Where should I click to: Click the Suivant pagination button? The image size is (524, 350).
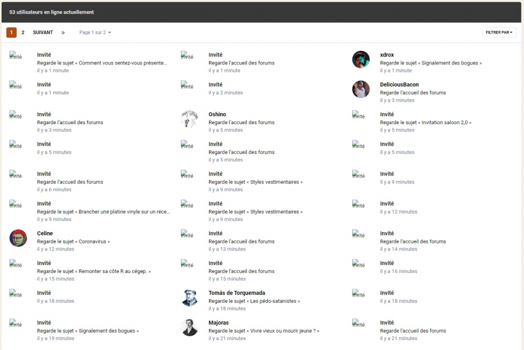43,32
